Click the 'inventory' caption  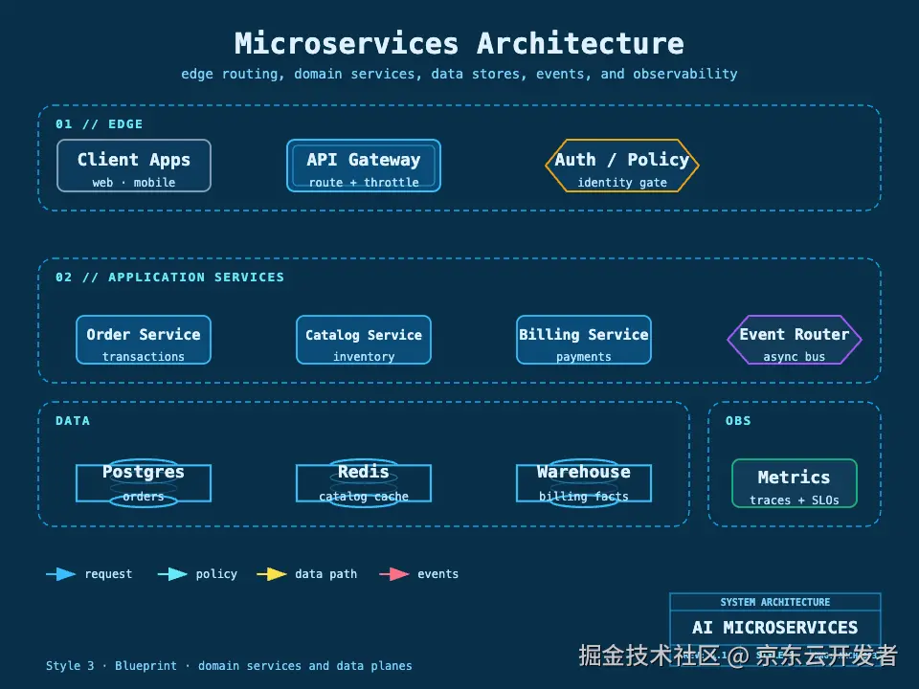[364, 357]
